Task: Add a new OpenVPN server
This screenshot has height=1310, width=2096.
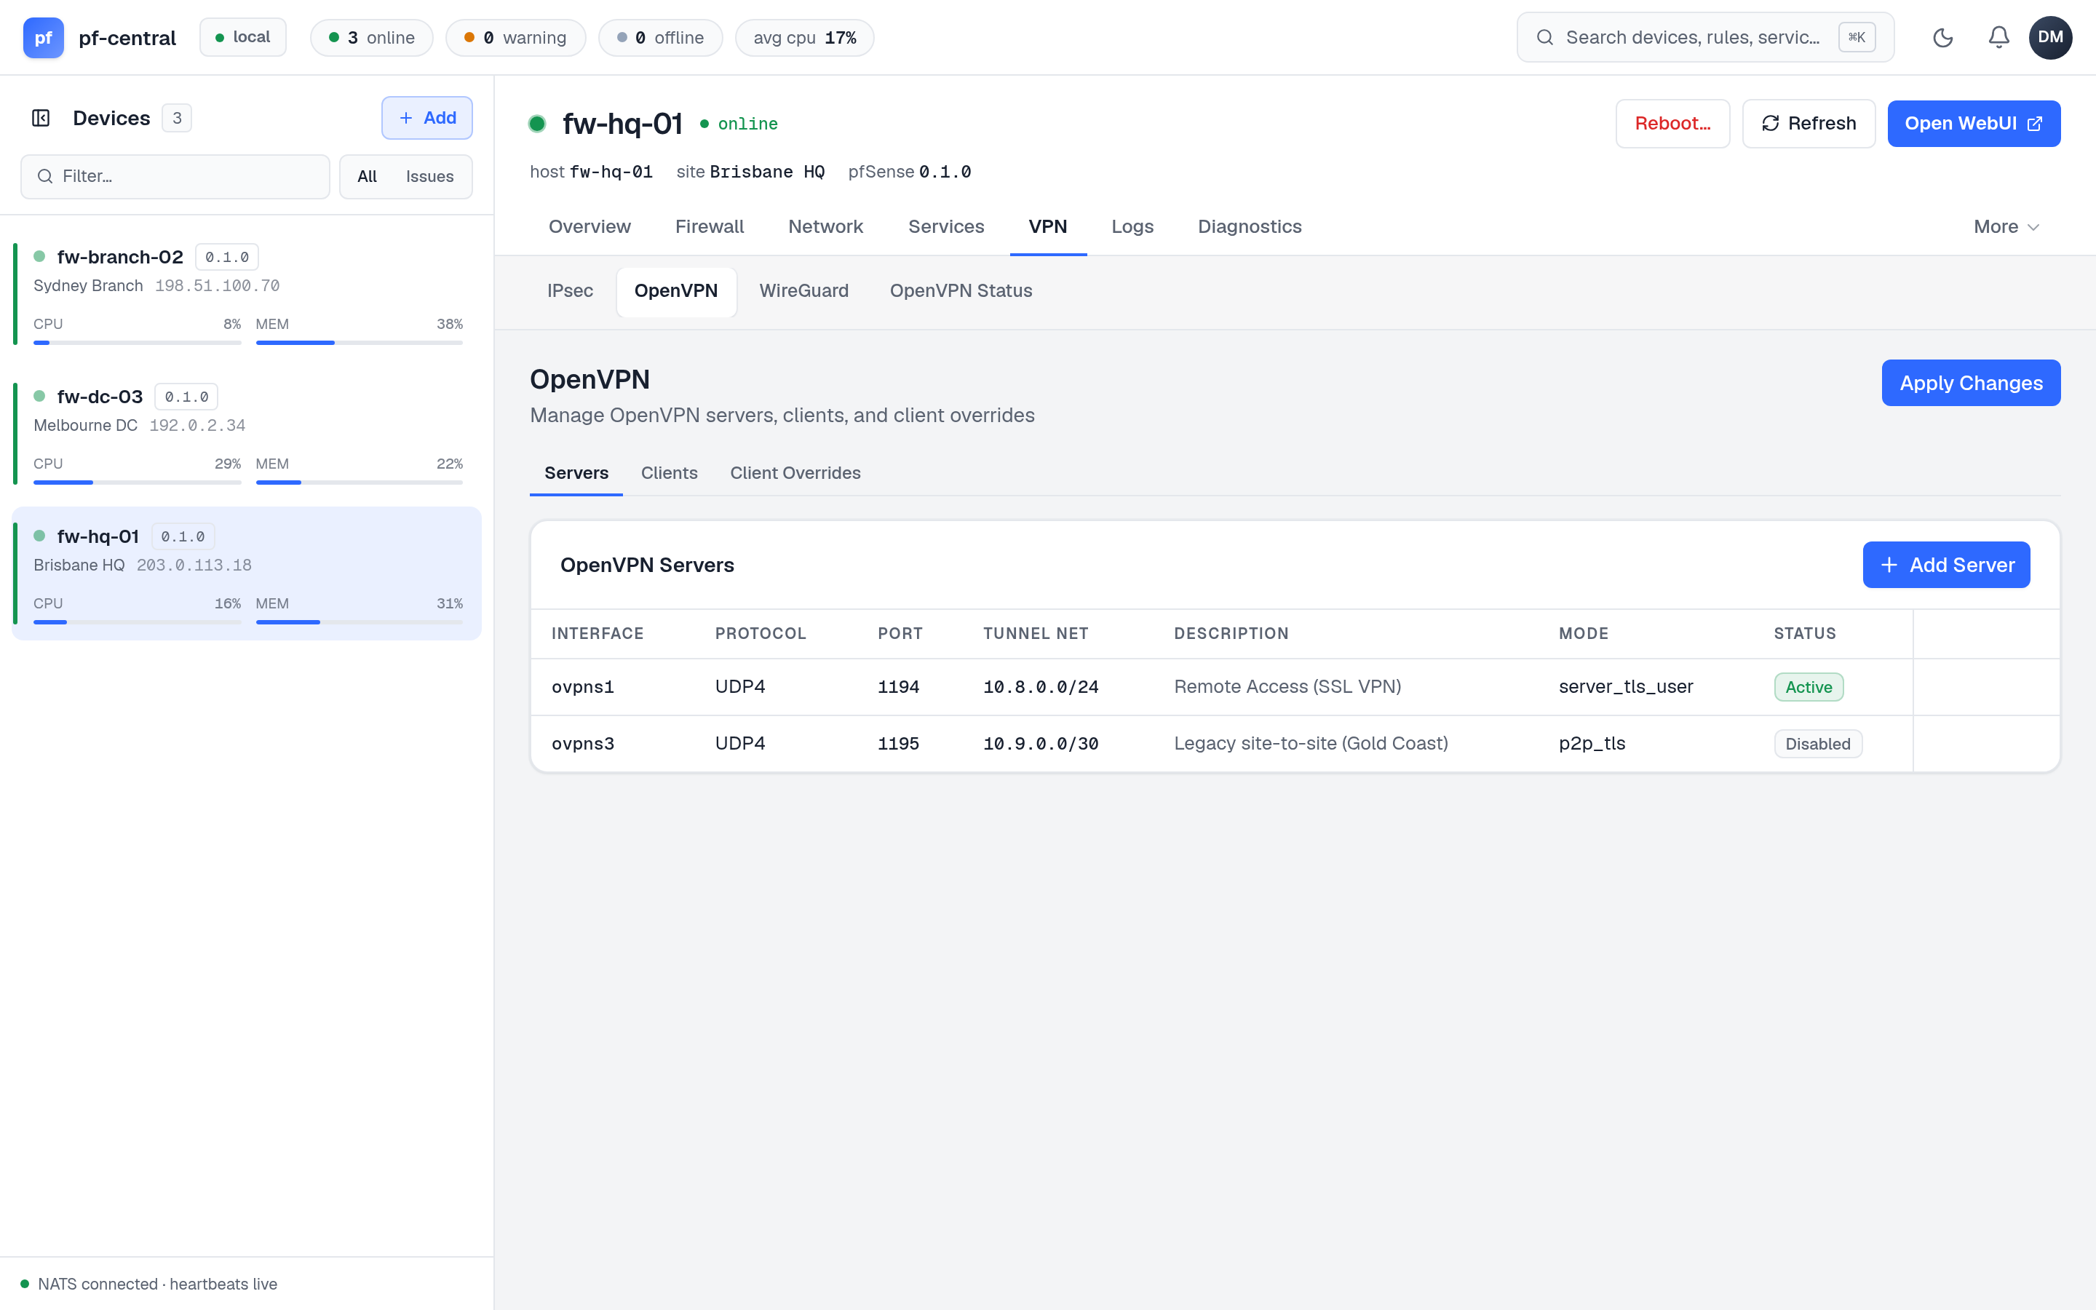Action: pyautogui.click(x=1946, y=565)
